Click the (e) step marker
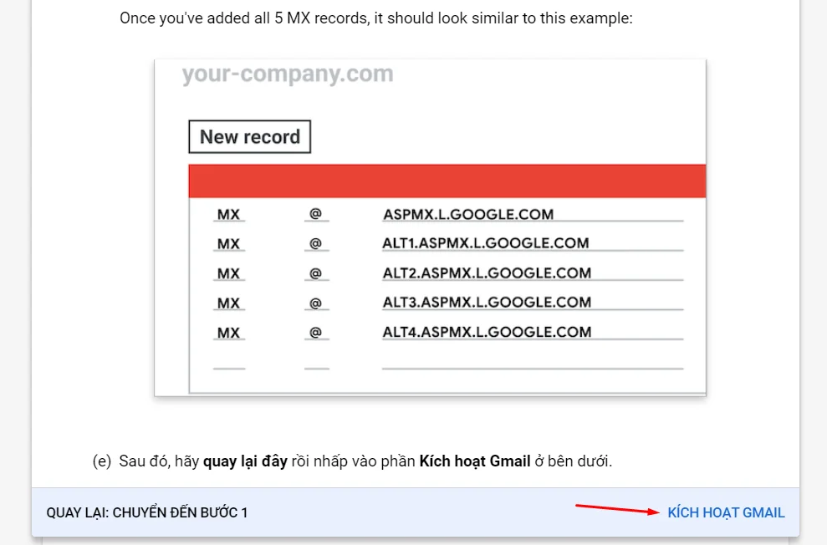 [102, 461]
